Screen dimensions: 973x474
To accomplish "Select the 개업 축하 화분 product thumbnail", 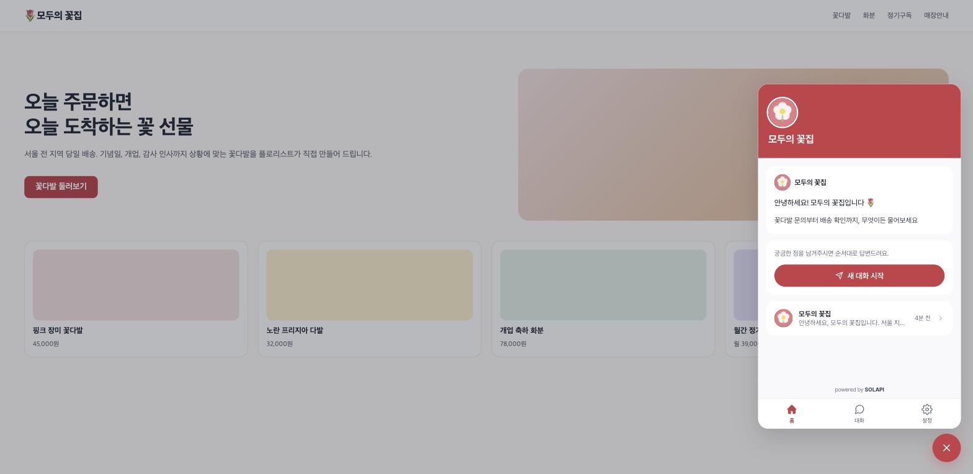I will point(603,285).
